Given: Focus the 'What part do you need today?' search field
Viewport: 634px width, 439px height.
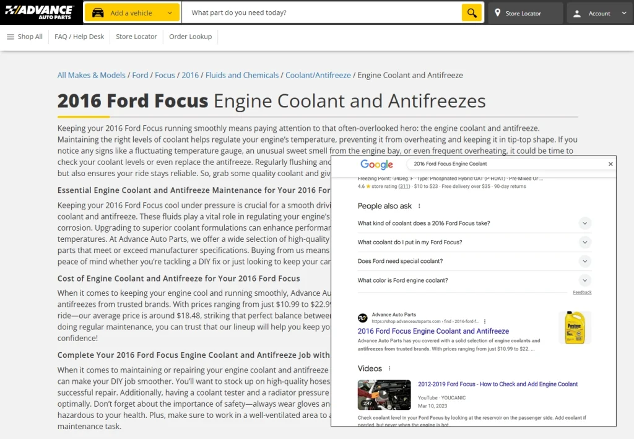Looking at the screenshot, I should pos(322,12).
